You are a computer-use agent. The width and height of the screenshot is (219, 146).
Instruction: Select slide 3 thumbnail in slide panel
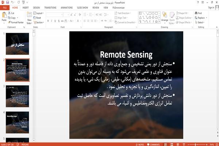pos(17,96)
